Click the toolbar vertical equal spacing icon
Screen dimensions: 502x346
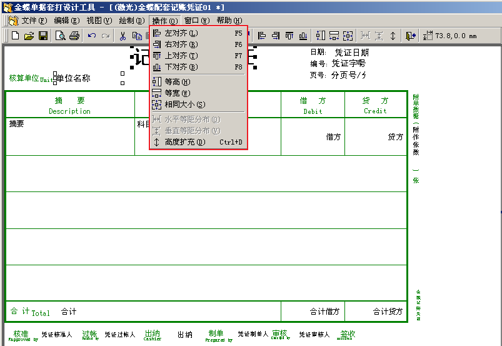(379, 36)
